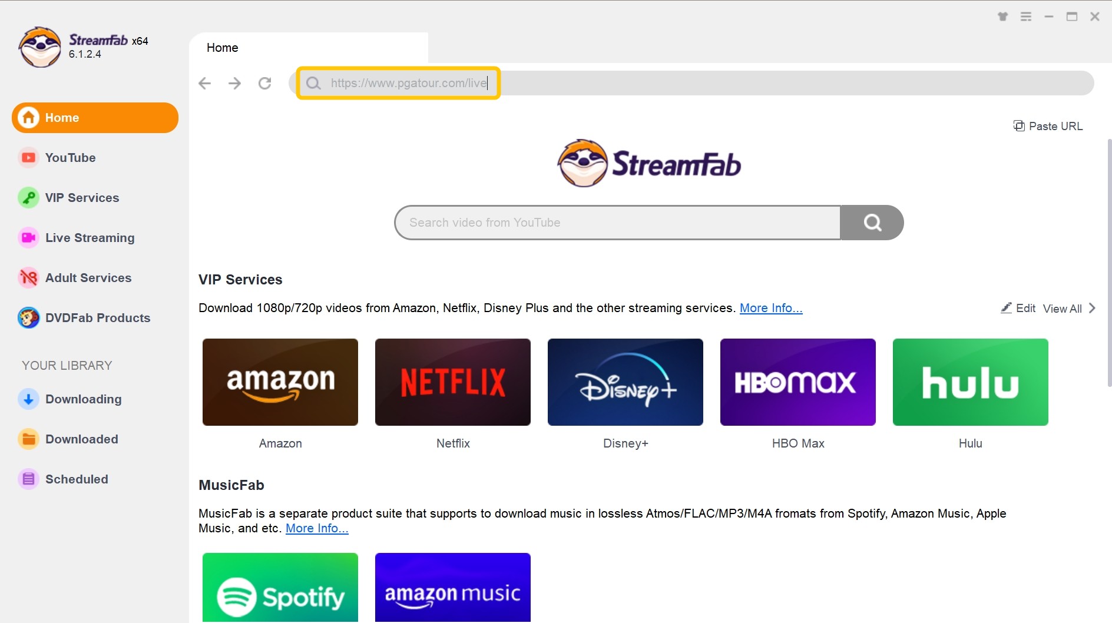Open the Amazon service tile

(280, 382)
